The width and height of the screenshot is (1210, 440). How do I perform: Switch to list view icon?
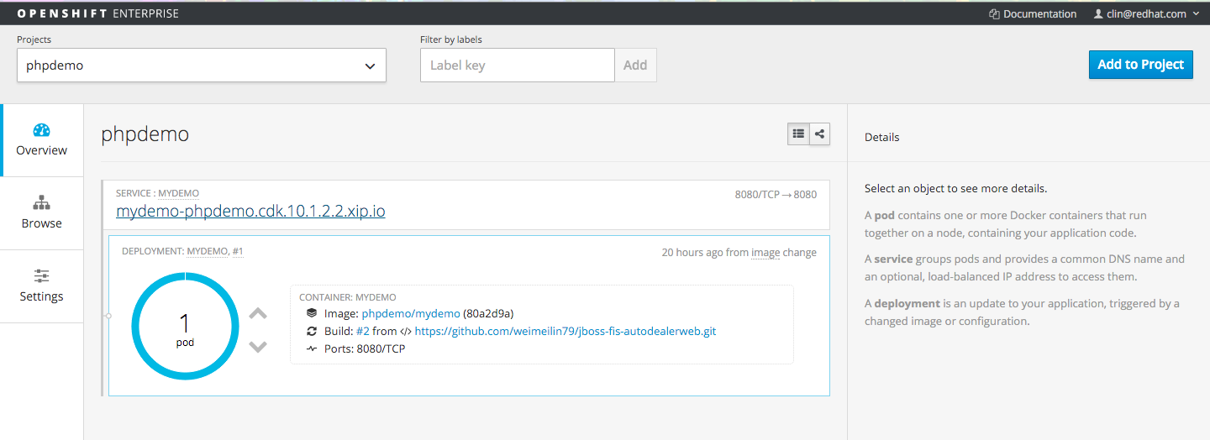798,134
